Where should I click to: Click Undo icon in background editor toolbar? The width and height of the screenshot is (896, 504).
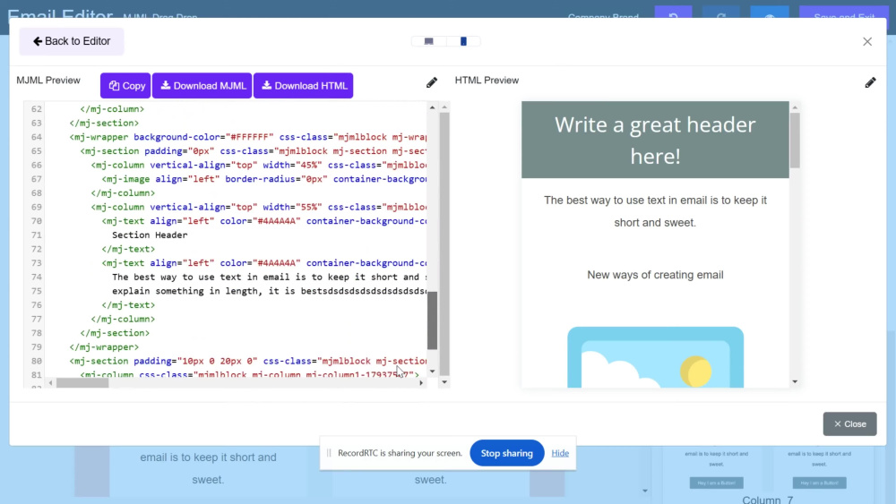(673, 16)
